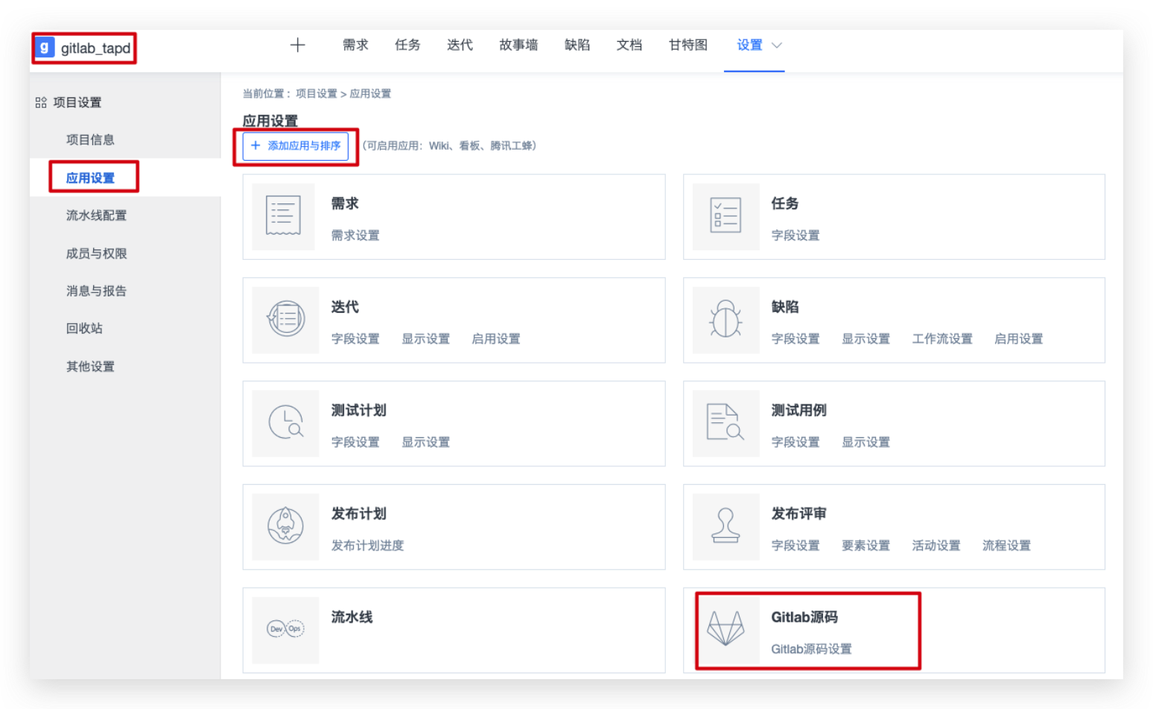Click the 添加应用与排序 button
Image resolution: width=1153 pixels, height=709 pixels.
[x=296, y=146]
